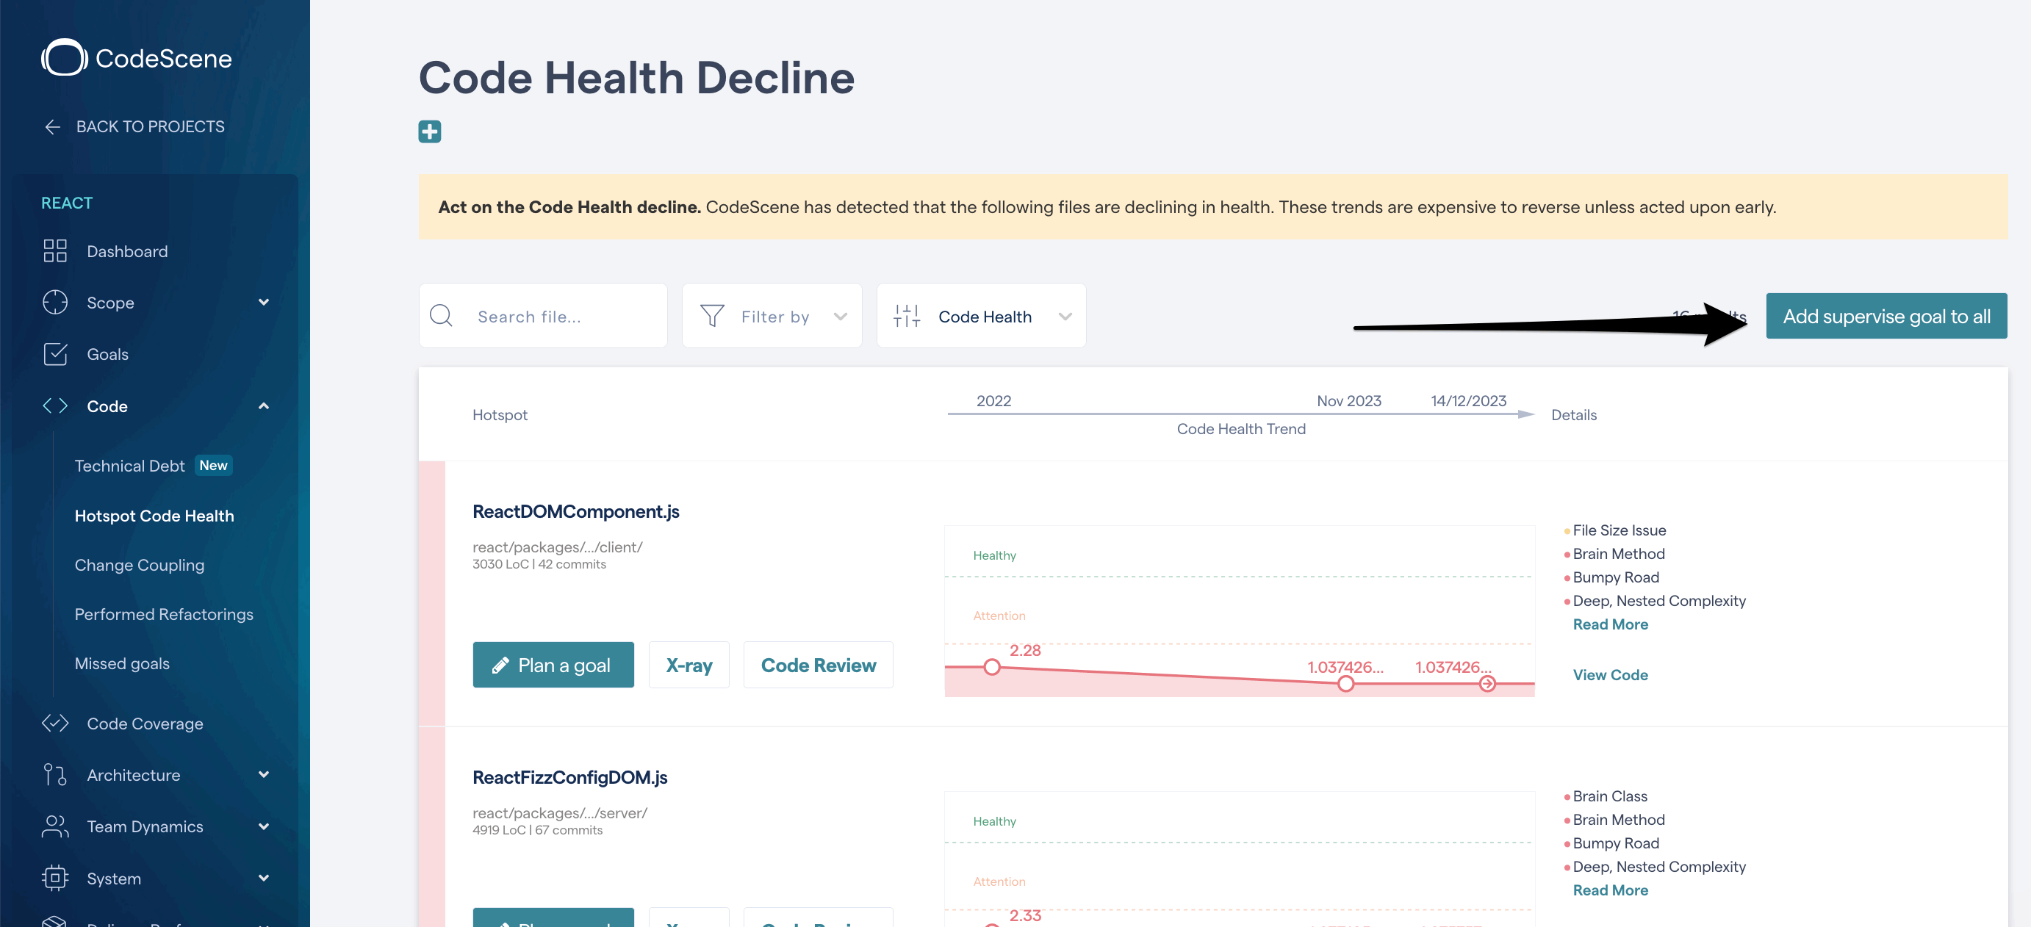
Task: Expand the Architecture section chevron
Action: coord(263,774)
